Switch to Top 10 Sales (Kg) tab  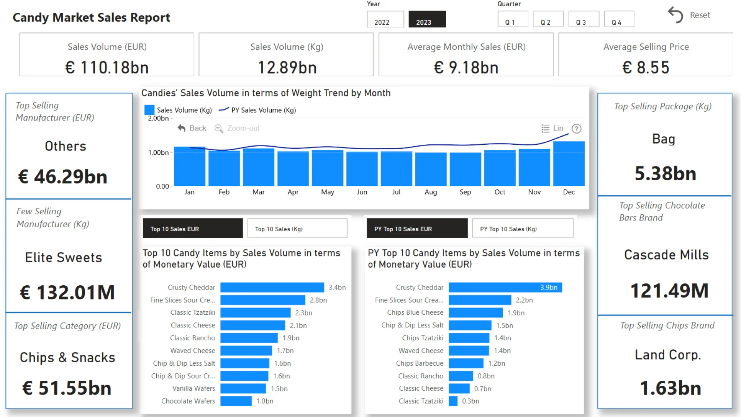(x=297, y=228)
